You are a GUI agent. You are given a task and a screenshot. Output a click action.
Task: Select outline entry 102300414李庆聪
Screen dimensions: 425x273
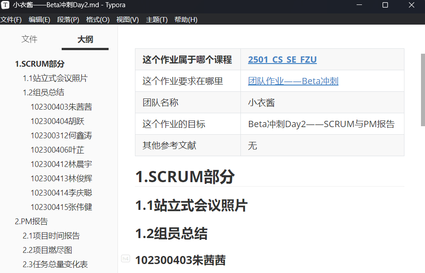[x=61, y=193]
